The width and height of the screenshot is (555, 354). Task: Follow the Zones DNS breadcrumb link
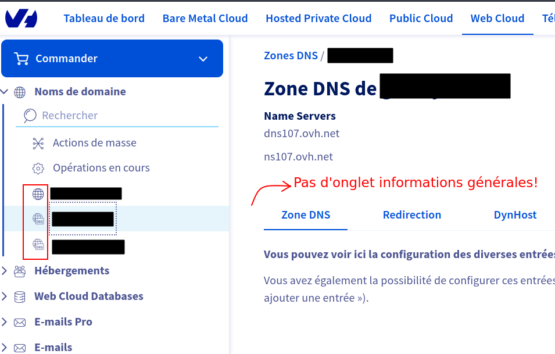tap(291, 56)
